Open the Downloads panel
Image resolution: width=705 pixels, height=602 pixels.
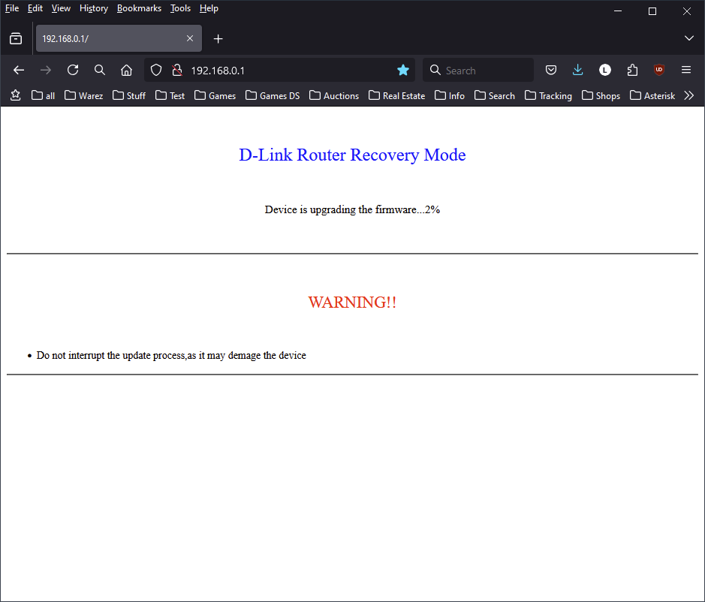tap(578, 70)
